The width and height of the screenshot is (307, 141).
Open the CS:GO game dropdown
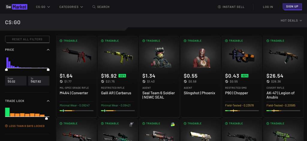[43, 7]
